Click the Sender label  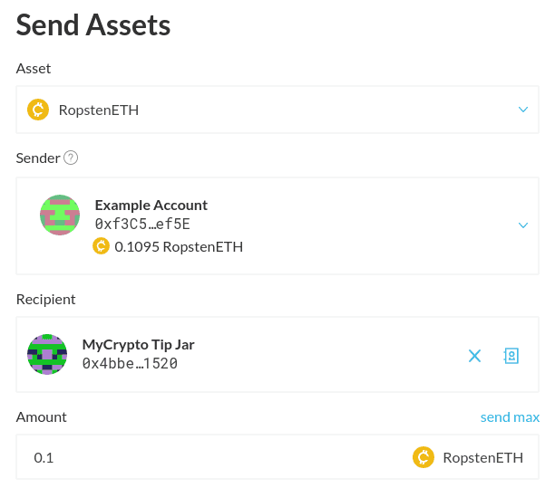(x=38, y=158)
